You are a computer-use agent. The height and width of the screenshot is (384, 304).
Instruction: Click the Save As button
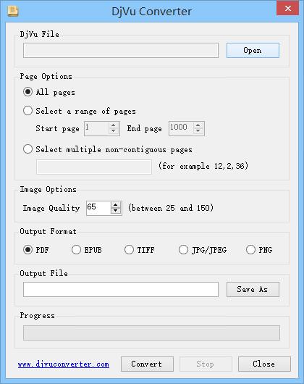[x=253, y=290]
